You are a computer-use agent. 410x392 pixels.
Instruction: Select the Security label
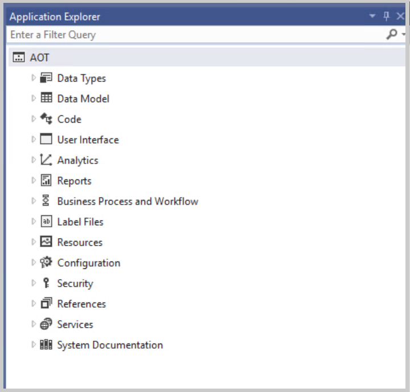point(75,284)
